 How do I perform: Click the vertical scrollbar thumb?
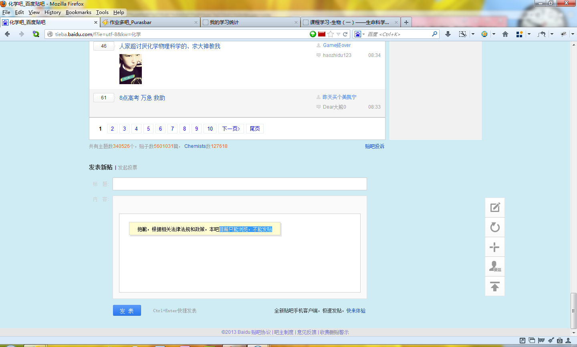click(573, 311)
